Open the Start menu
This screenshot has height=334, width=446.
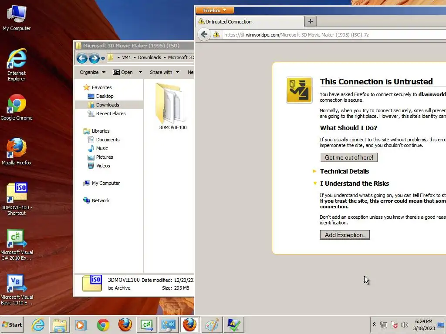point(12,324)
